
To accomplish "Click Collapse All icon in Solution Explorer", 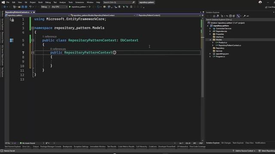I will (x=230, y=16).
